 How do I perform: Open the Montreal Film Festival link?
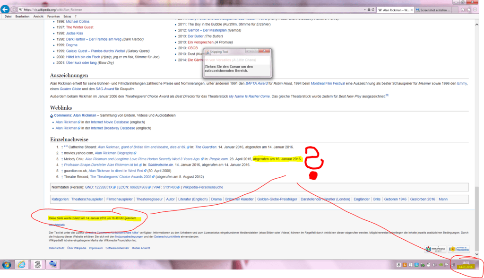(x=328, y=83)
